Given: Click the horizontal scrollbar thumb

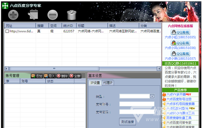Looking at the screenshot, I should point(54,69).
